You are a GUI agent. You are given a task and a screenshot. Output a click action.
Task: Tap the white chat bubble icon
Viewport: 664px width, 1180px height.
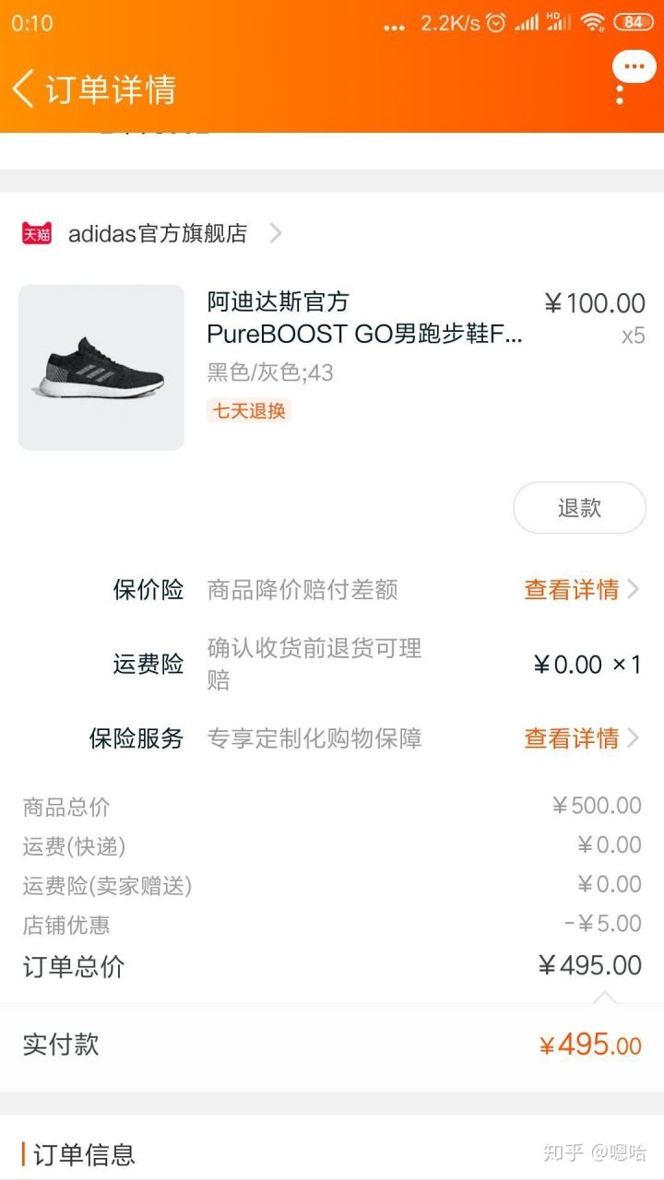coord(634,67)
